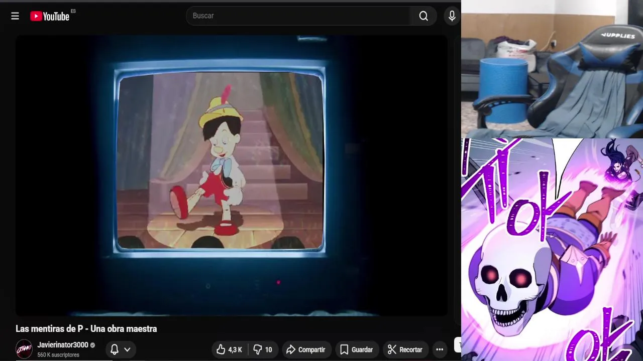Viewport: 643px width, 361px height.
Task: Like the video with 4,3 K likes
Action: 230,349
